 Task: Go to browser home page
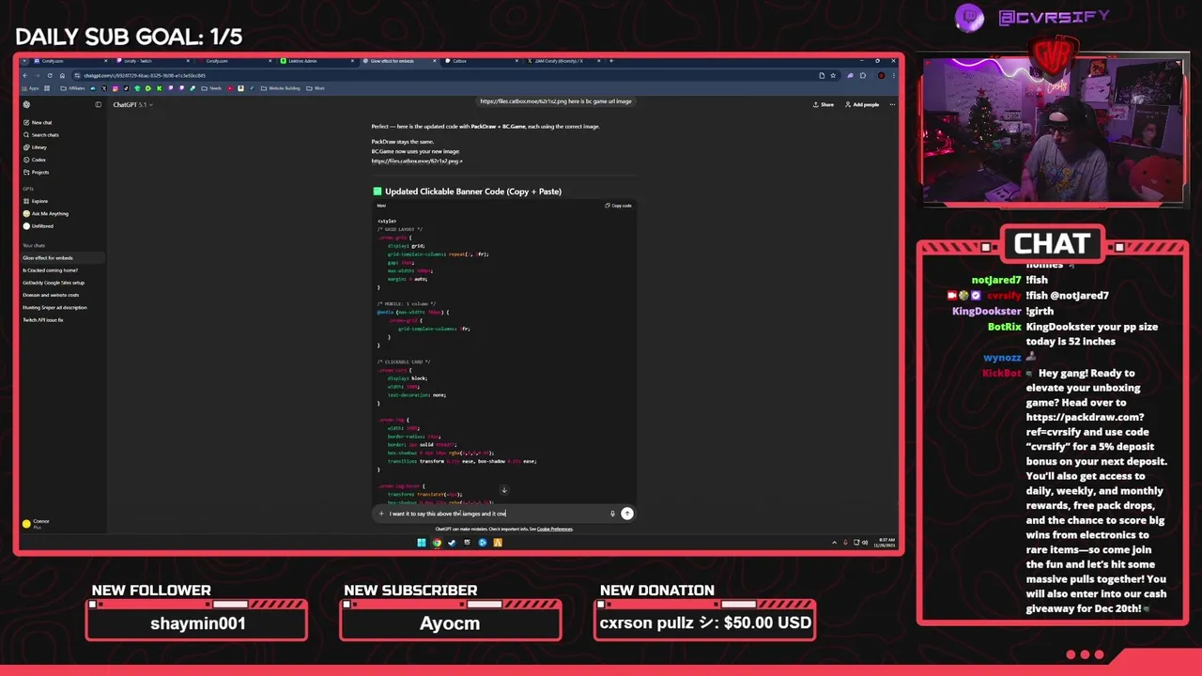pos(62,75)
